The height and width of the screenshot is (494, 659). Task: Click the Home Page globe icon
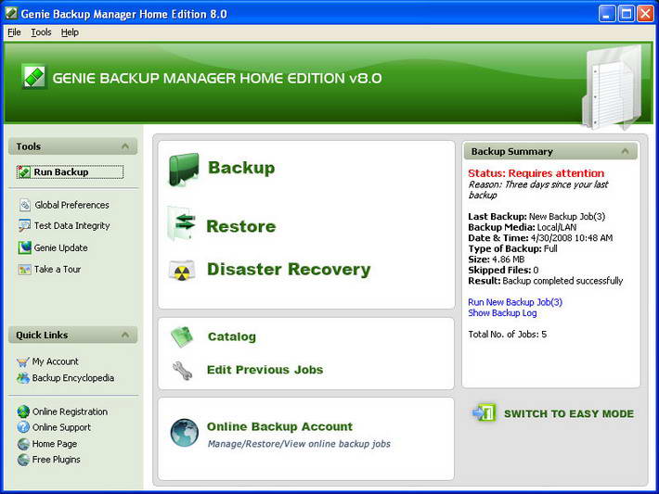pos(23,444)
